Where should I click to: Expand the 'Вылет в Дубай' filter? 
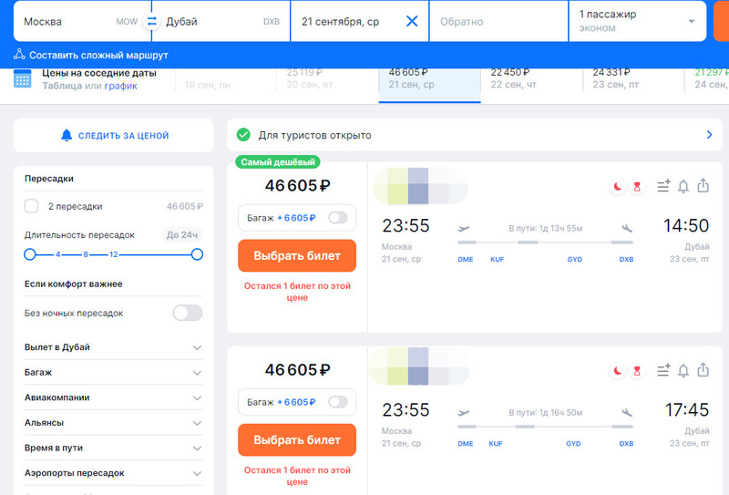pyautogui.click(x=197, y=347)
